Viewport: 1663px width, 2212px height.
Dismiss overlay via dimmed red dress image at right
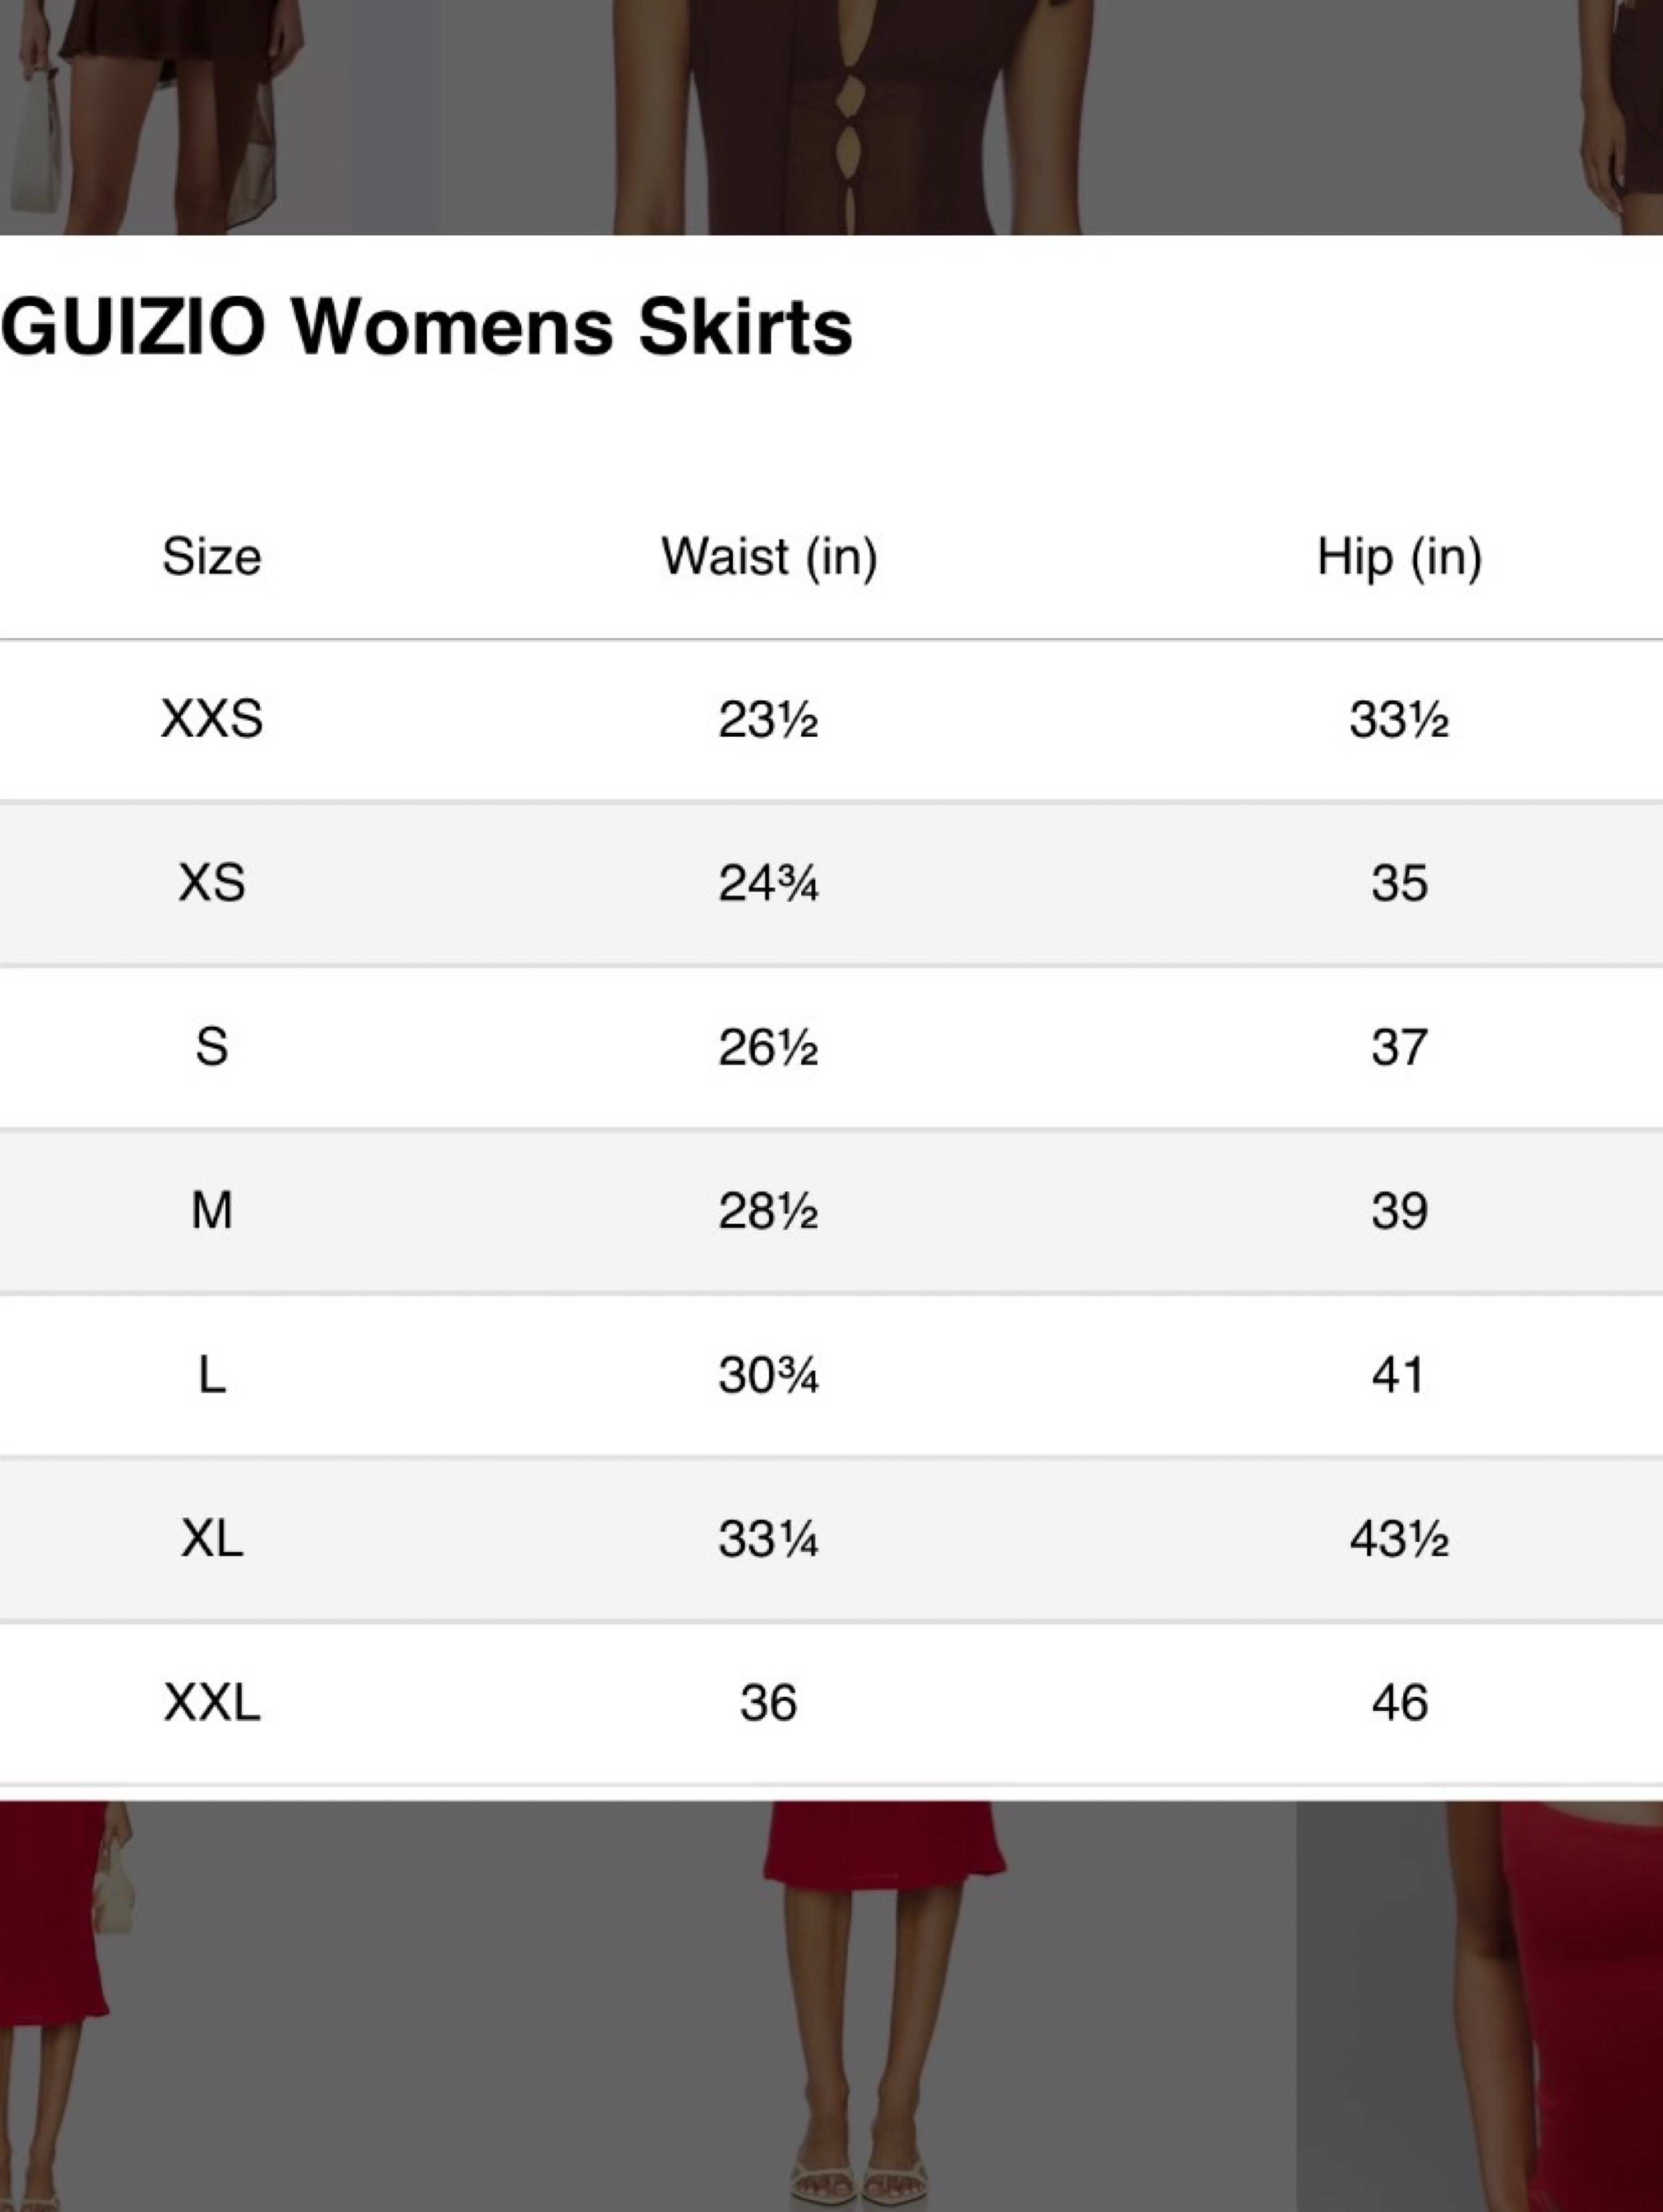pos(1480,2006)
